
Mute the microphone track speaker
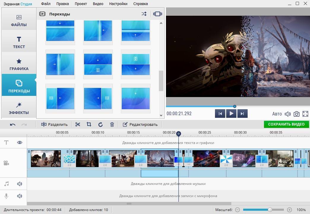click(20, 196)
